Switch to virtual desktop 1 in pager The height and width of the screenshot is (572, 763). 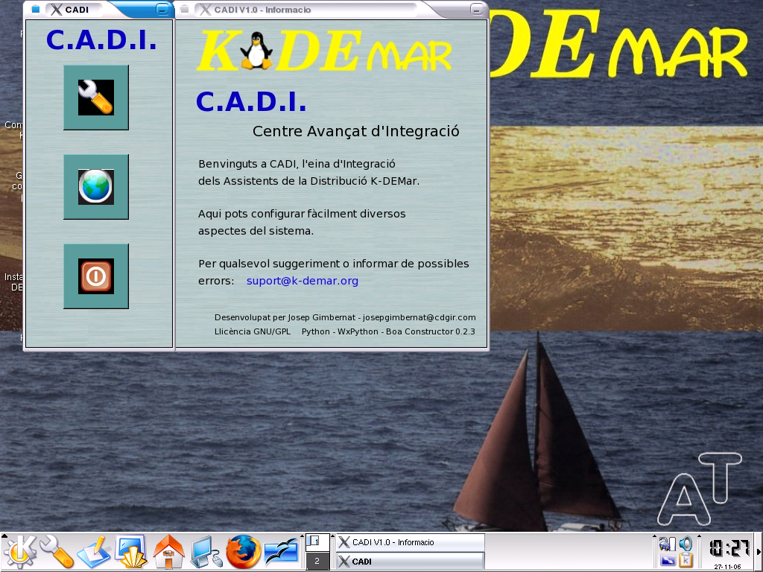pyautogui.click(x=317, y=541)
